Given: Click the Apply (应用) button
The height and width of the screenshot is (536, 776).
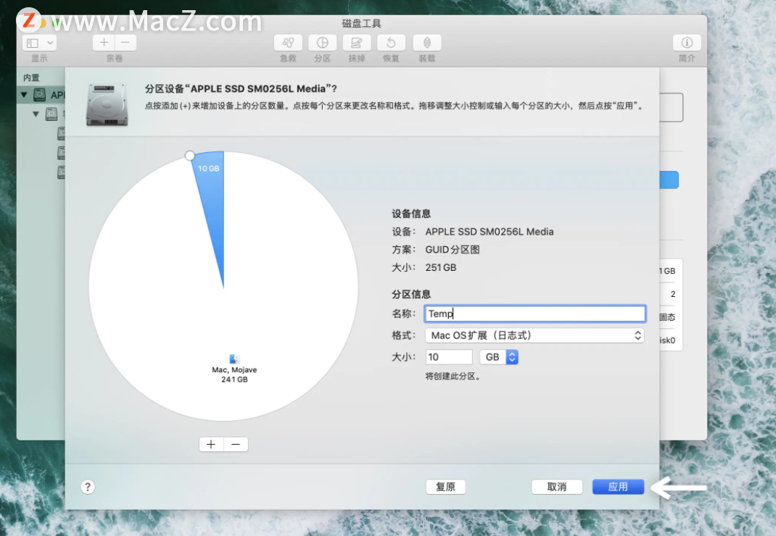Looking at the screenshot, I should [618, 487].
